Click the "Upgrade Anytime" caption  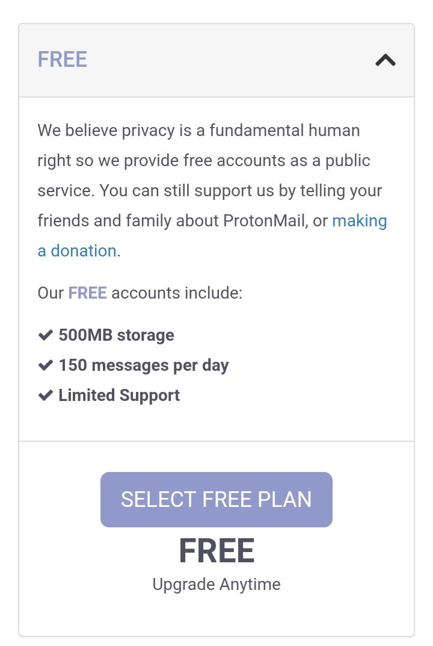(216, 585)
